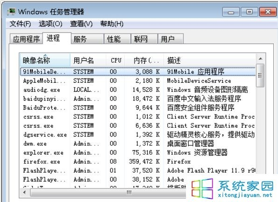Sort by the 映像名称 column header
The height and width of the screenshot is (202, 278).
[45, 60]
